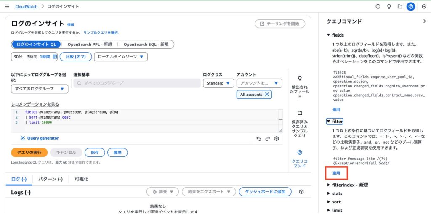
Task: Open the ローカルタイムゾーン dropdown
Action: pos(121,57)
